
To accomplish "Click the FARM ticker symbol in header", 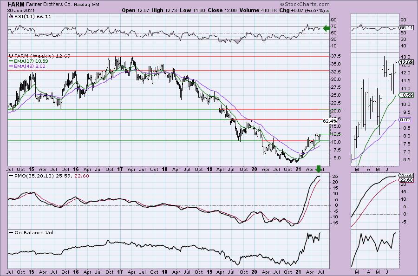I will (x=16, y=4).
